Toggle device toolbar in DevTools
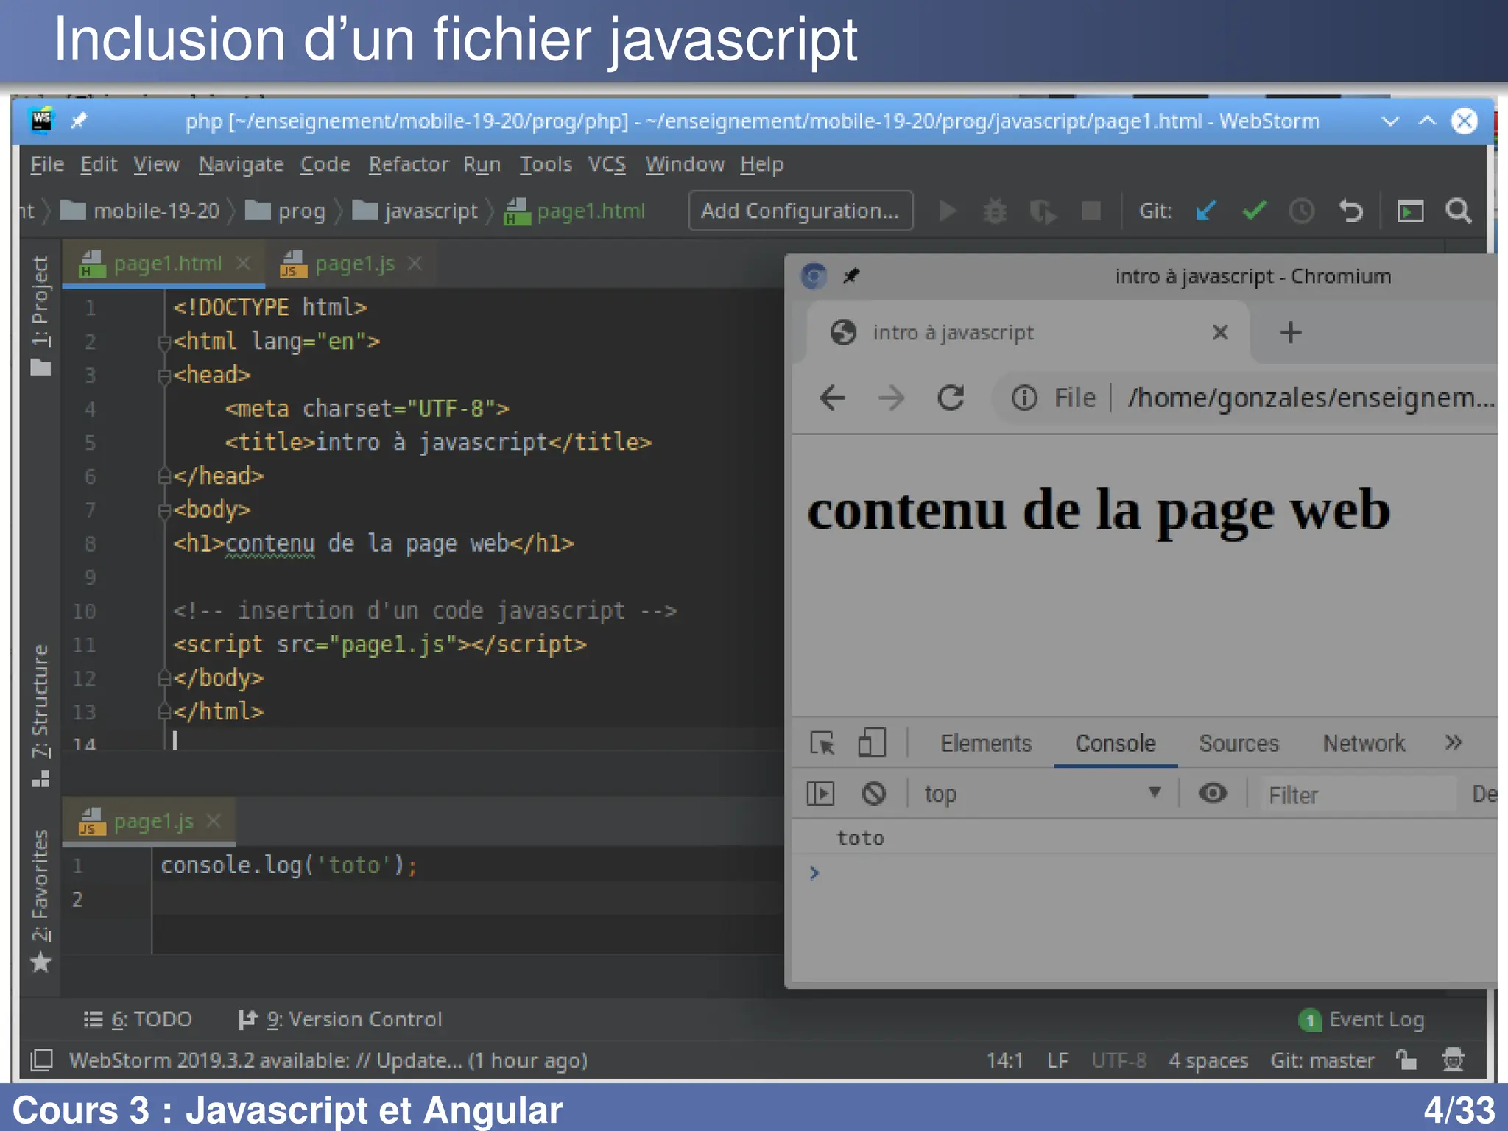Image resolution: width=1508 pixels, height=1131 pixels. click(x=872, y=743)
